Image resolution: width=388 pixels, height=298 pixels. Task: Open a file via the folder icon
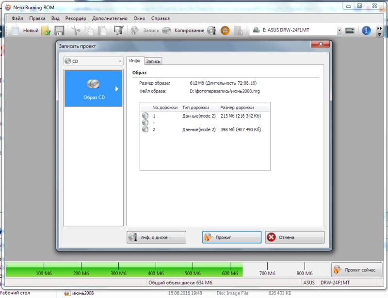(x=46, y=31)
